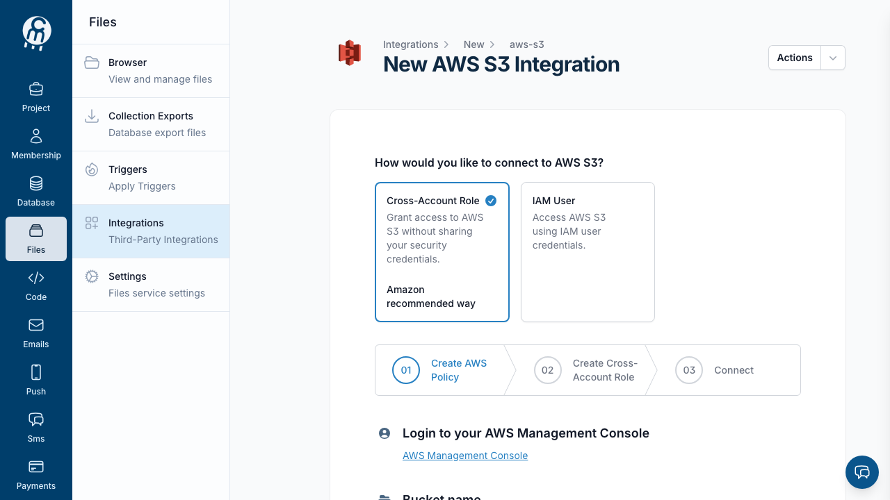Screen dimensions: 890x500
Task: Open the Project section icon
Action: pyautogui.click(x=36, y=89)
